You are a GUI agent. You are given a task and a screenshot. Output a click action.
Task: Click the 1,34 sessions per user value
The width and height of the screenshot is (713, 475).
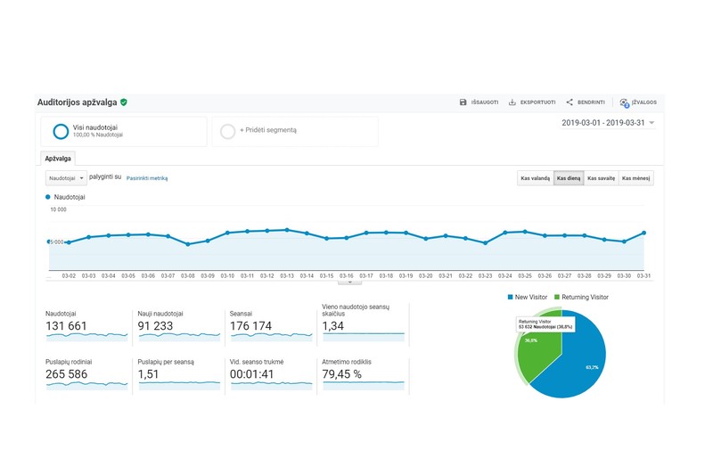pyautogui.click(x=332, y=326)
